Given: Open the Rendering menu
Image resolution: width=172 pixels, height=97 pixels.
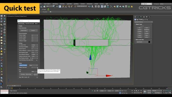Looking at the screenshot, I should 55,4.
